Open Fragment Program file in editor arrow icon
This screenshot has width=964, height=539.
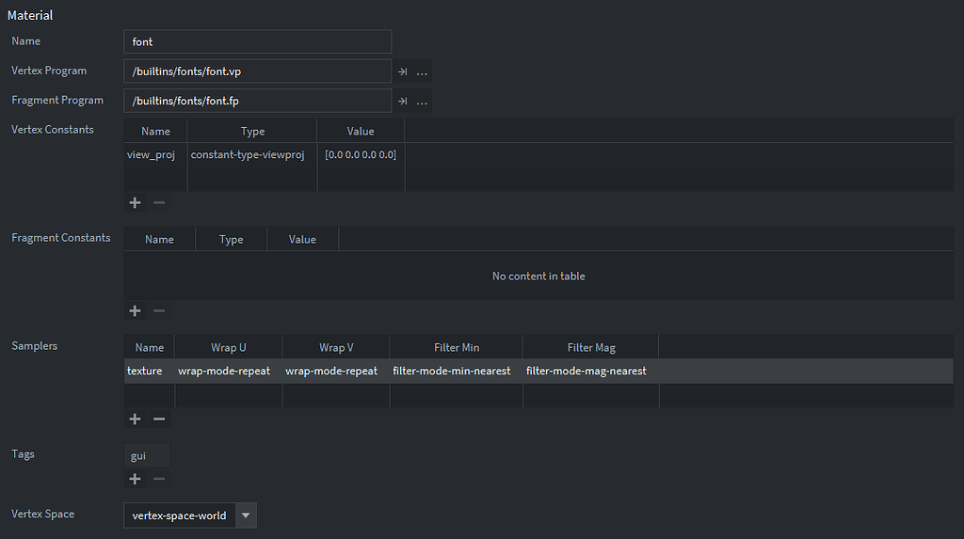point(402,101)
